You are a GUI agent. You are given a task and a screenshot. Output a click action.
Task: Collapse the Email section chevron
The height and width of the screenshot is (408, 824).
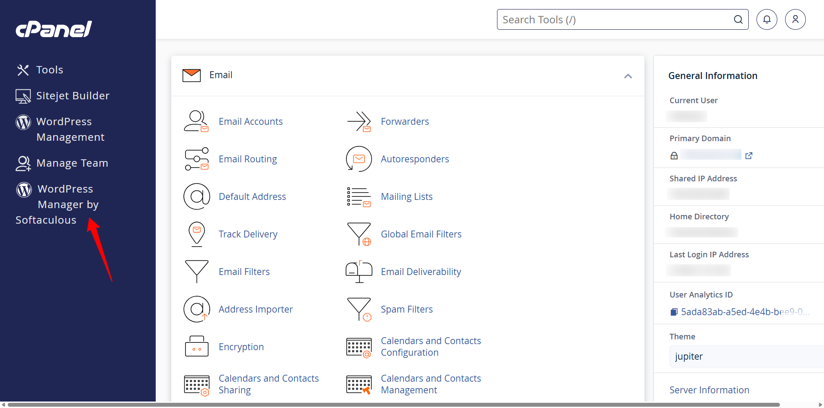[628, 76]
